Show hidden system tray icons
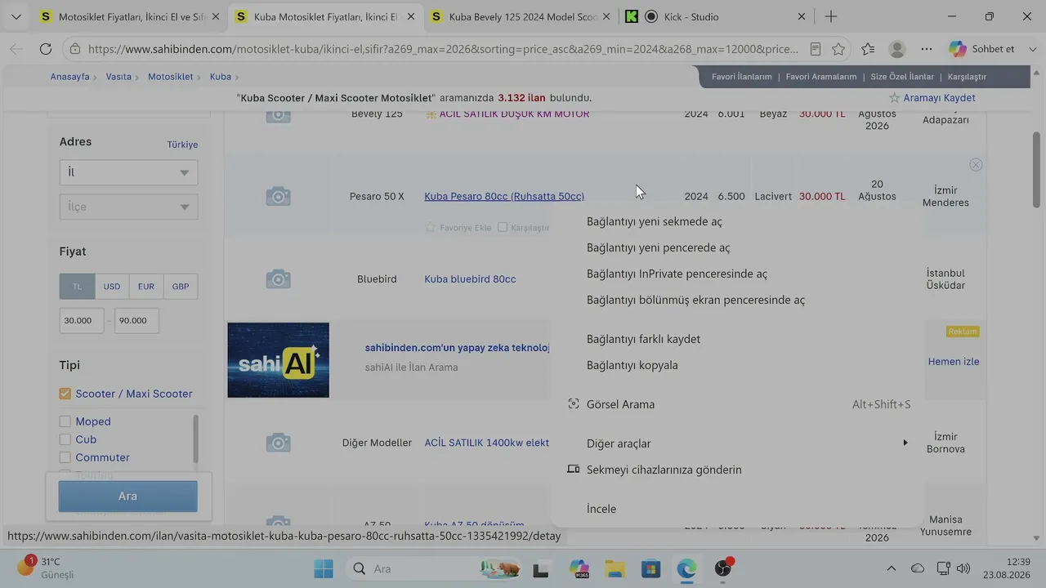 891,568
